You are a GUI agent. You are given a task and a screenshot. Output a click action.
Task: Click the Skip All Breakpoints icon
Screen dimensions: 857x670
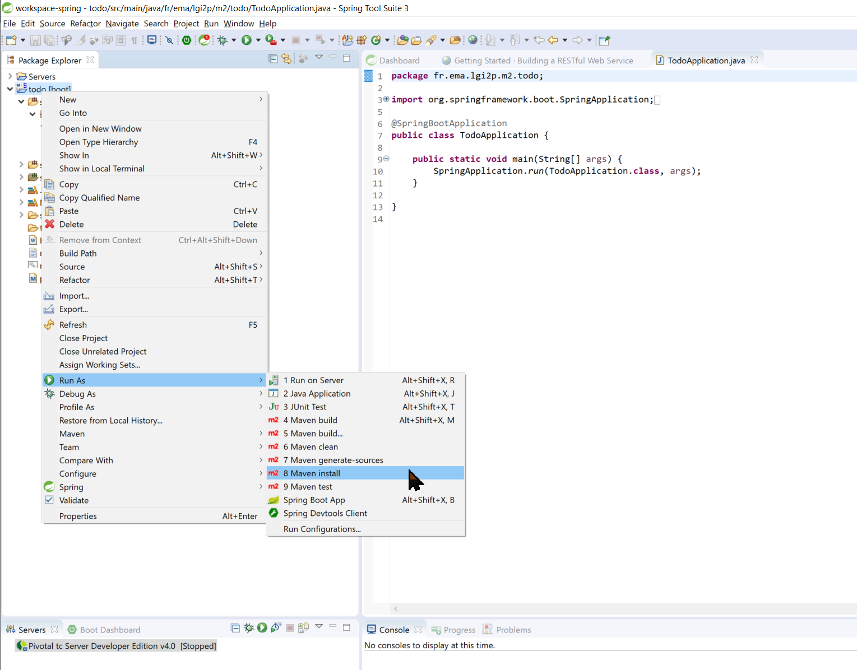click(x=169, y=40)
